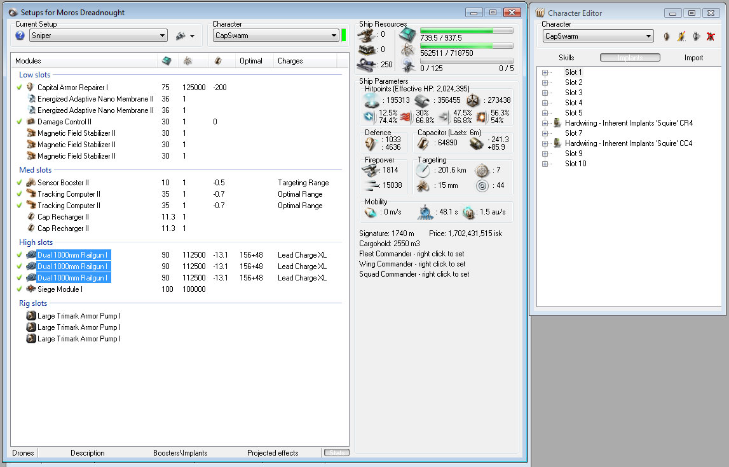This screenshot has height=467, width=729.
Task: Click the powergrid resource icon beside 562511 / 718750
Action: click(x=407, y=49)
